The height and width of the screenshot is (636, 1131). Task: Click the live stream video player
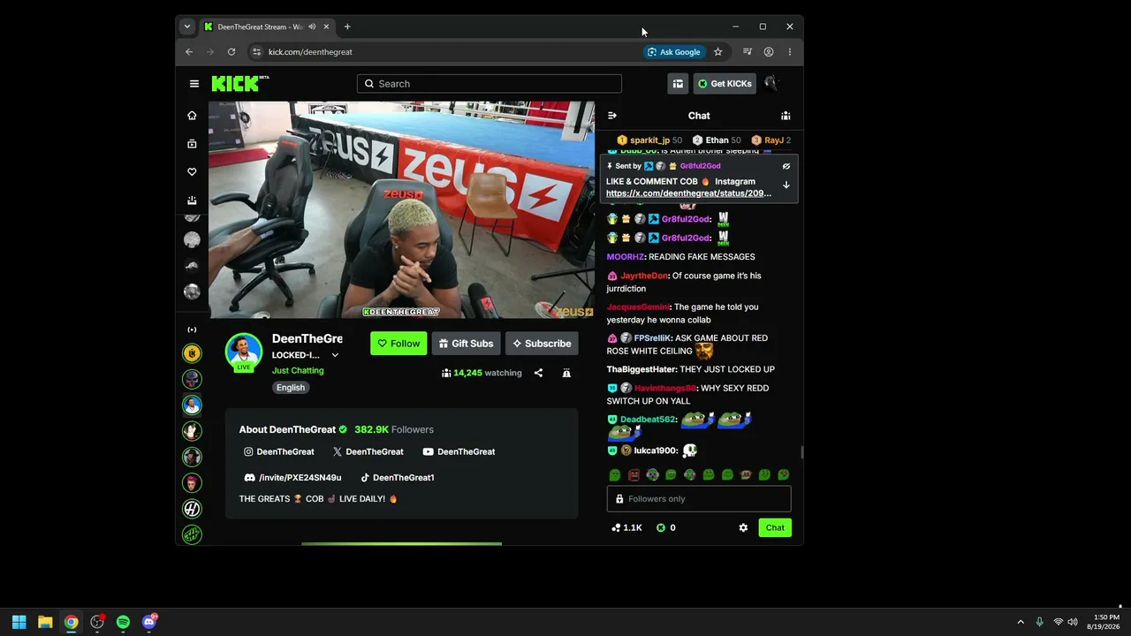point(402,209)
